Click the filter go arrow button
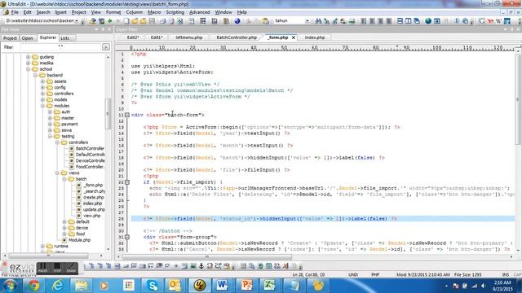522x293 pixels. pyautogui.click(x=106, y=47)
